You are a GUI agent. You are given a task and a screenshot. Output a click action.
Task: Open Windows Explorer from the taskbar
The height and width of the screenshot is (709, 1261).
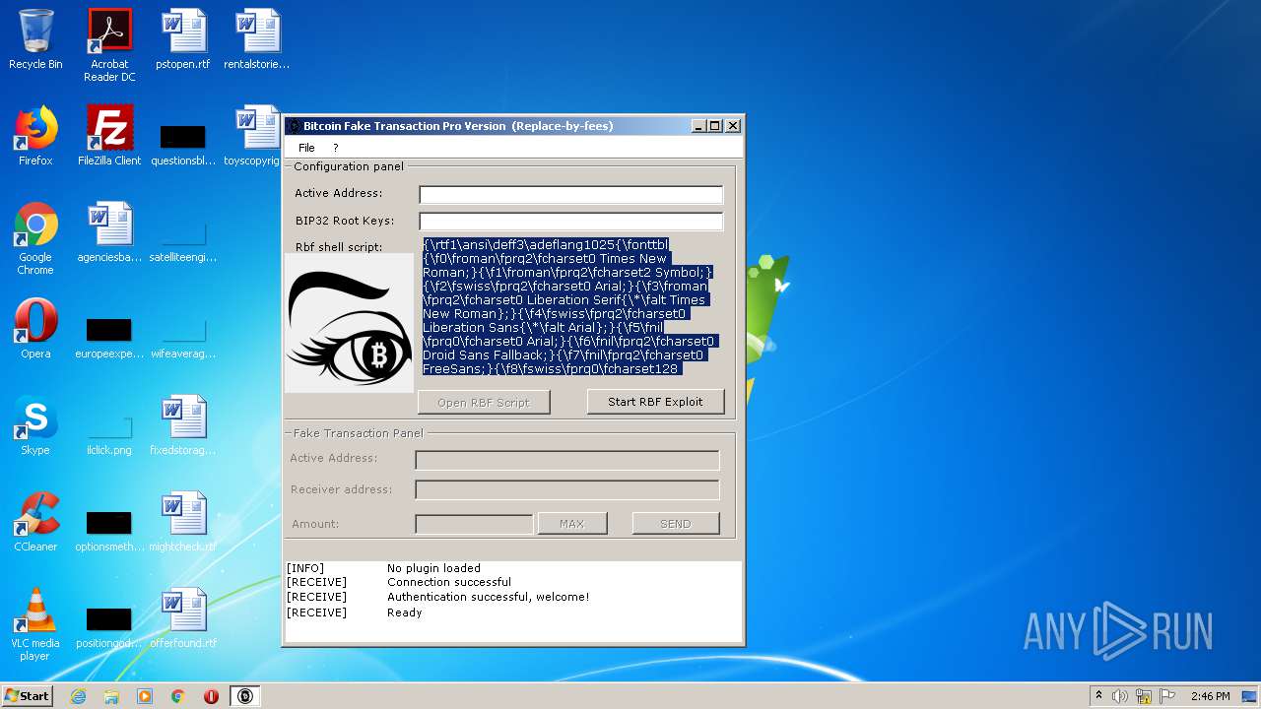click(x=111, y=696)
